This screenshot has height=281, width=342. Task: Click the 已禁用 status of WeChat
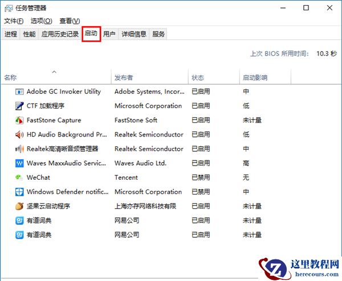(201, 177)
